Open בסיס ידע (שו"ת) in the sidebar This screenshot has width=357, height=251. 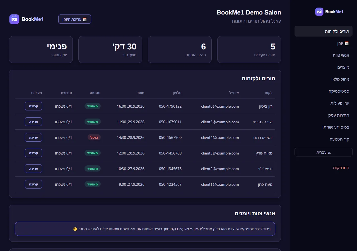click(324, 127)
